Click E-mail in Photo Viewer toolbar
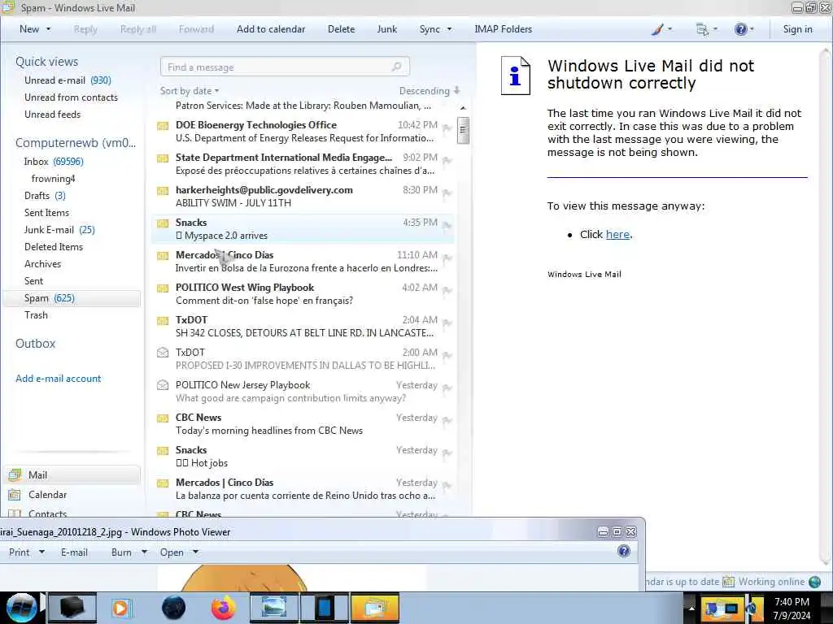 [74, 552]
